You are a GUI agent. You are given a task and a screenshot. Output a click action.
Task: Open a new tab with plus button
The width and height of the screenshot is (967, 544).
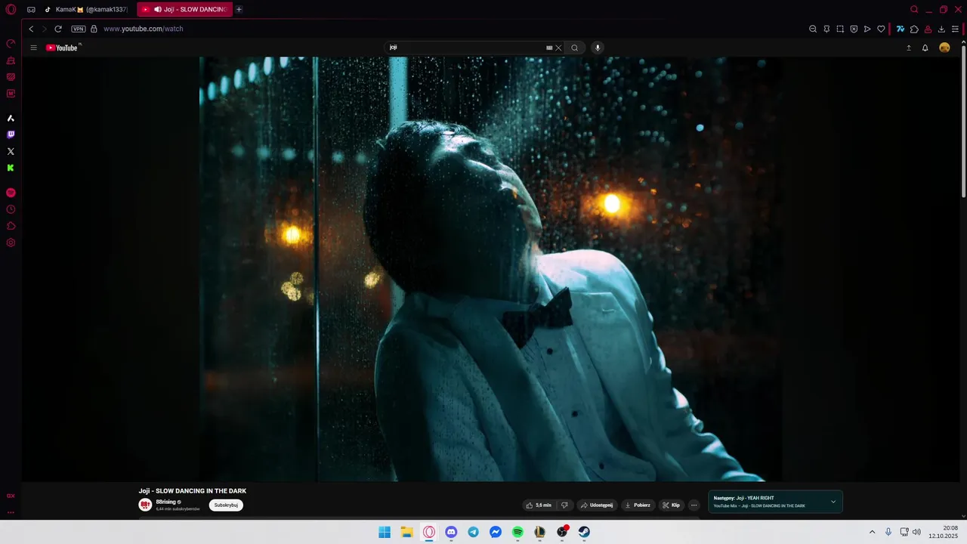pos(239,10)
